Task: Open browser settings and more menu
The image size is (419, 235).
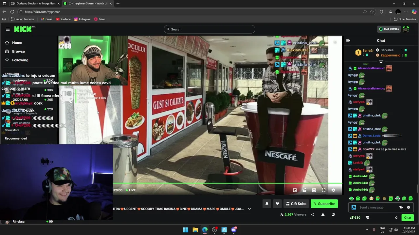Action: click(x=406, y=12)
